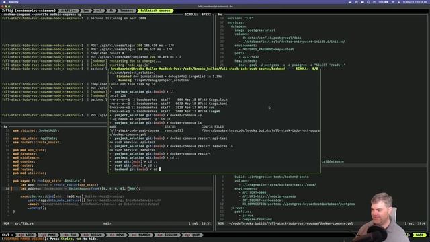Viewport: 430px width, 242px height.
Task: Click the Zellij session name nondescript-scissors
Action: [x=35, y=11]
